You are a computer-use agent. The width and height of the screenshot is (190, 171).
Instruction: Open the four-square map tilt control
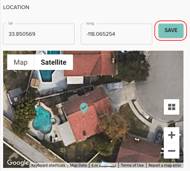[x=172, y=107]
